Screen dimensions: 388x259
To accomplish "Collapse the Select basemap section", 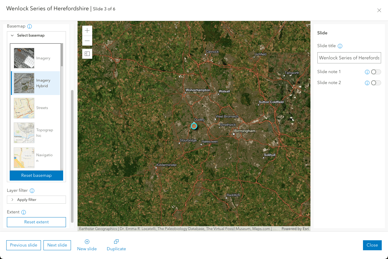I will [x=12, y=35].
